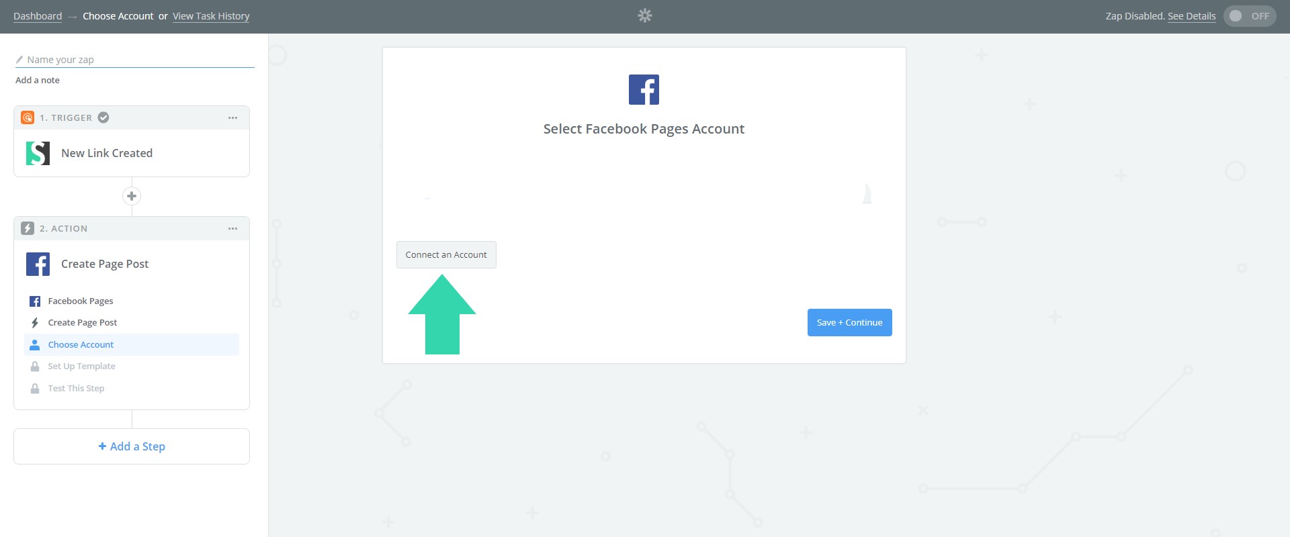Open the trigger step options menu
The height and width of the screenshot is (537, 1290).
pyautogui.click(x=233, y=117)
